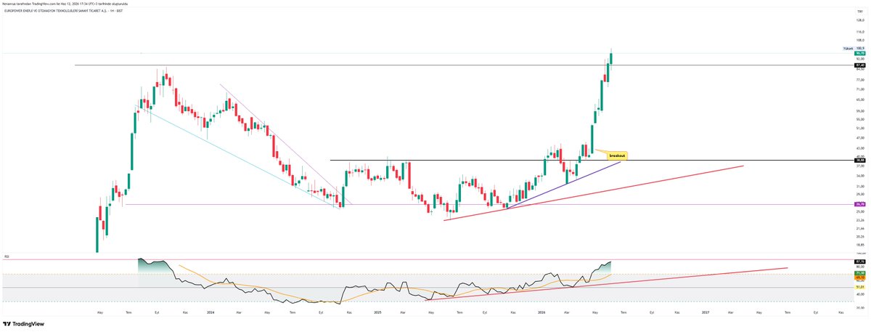Click the 2027 label on the time axis

(x=706, y=312)
